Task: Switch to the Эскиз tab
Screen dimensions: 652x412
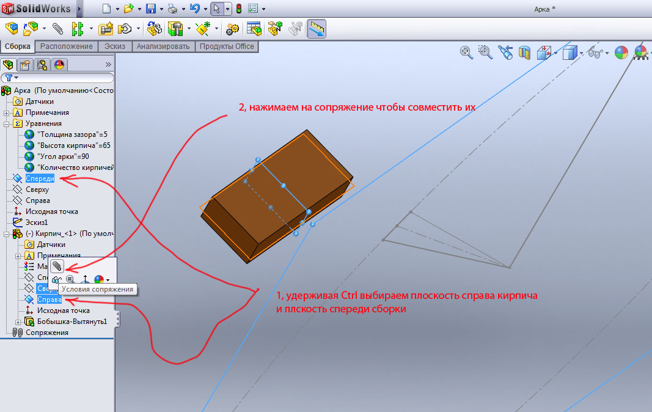Action: point(114,46)
